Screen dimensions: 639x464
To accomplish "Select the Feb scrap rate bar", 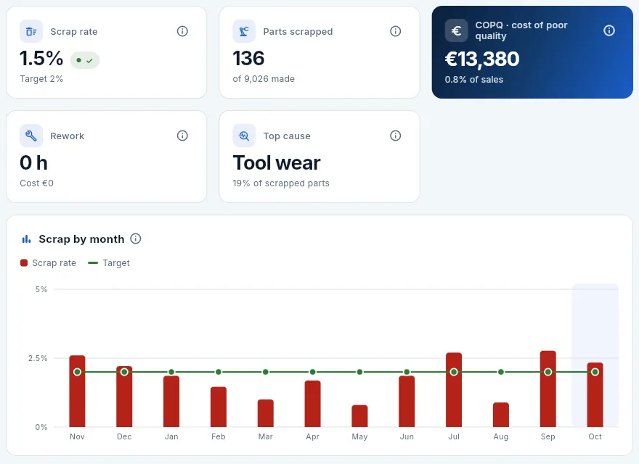I will click(x=219, y=407).
